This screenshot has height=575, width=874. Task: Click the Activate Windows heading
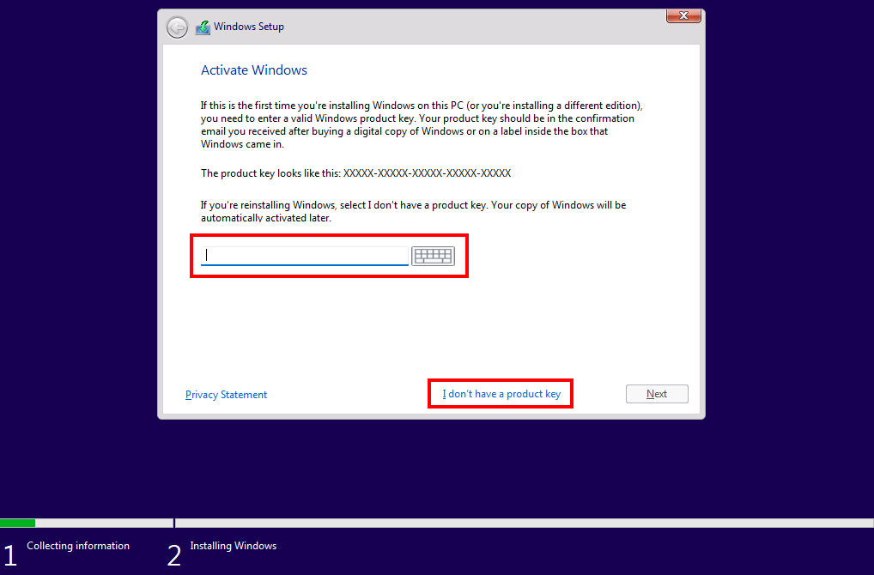click(x=253, y=70)
